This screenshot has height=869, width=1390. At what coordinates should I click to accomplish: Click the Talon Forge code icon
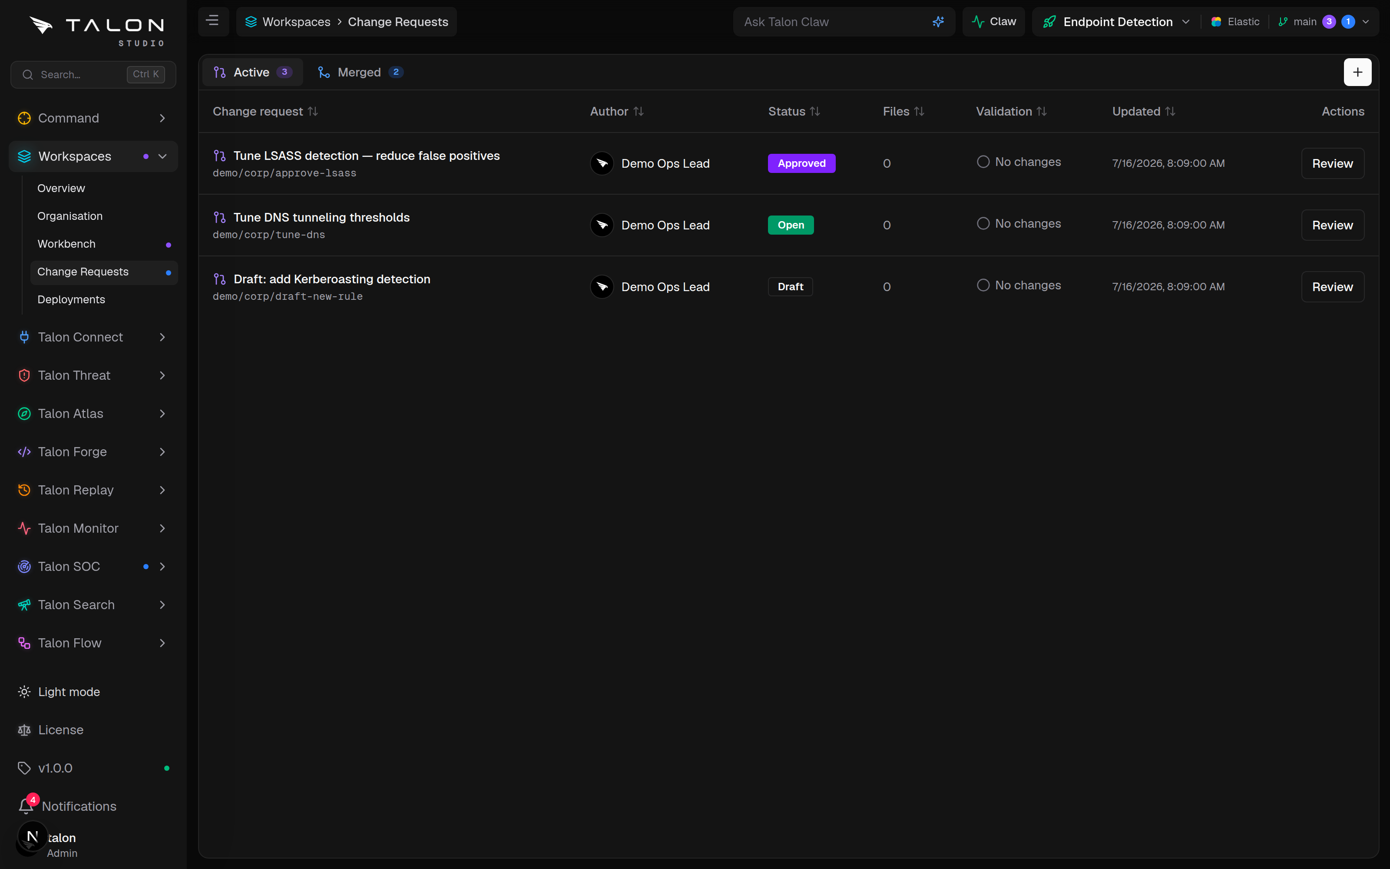pyautogui.click(x=24, y=452)
